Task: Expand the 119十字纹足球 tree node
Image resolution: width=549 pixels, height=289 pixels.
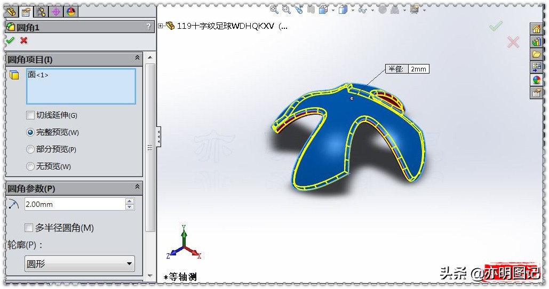Action: 161,26
